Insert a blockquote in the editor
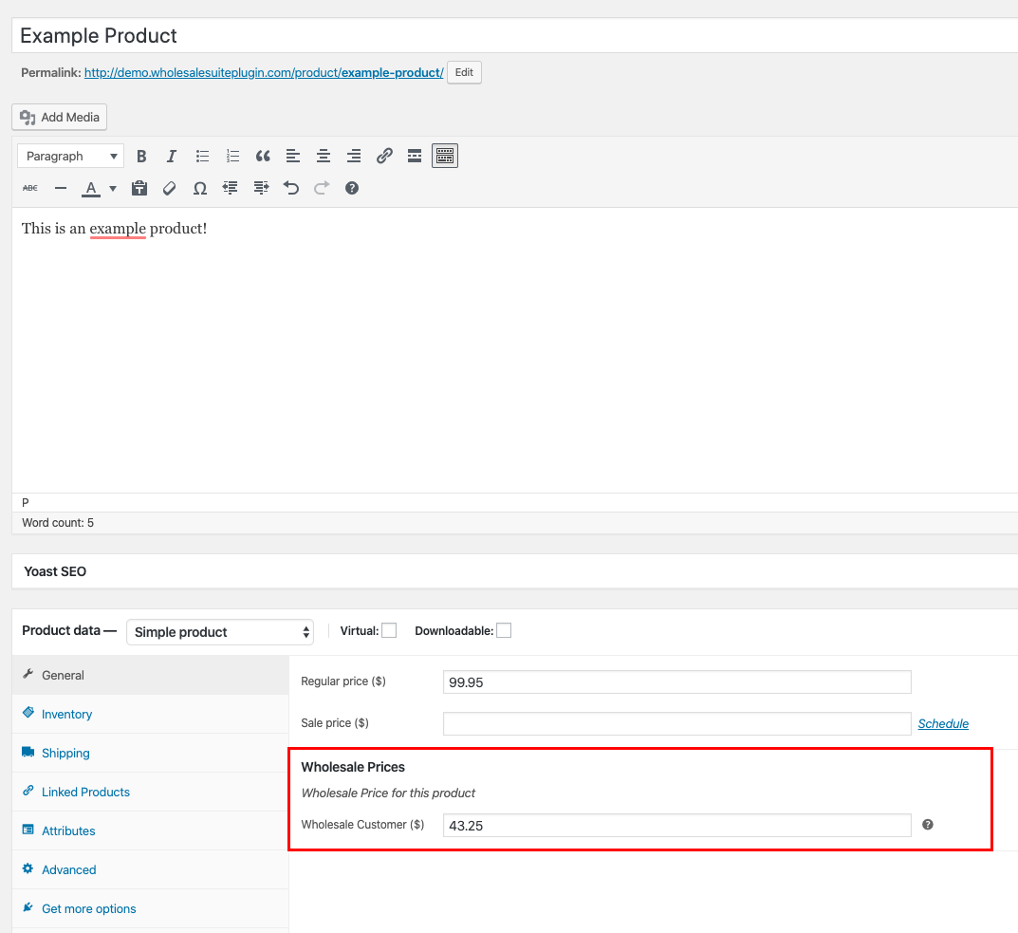The width and height of the screenshot is (1018, 933). pyautogui.click(x=263, y=157)
